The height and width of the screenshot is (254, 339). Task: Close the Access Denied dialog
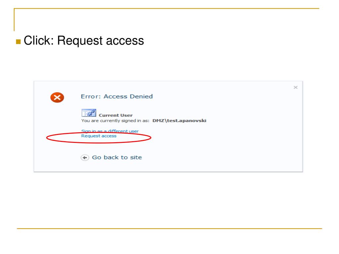[x=296, y=87]
